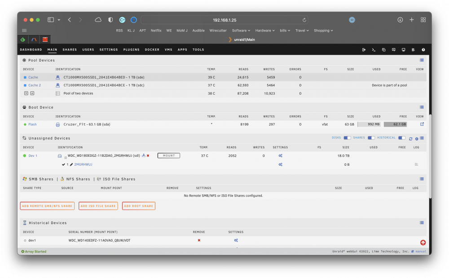The image size is (449, 278).
Task: Go to the Settings tab
Action: (x=109, y=50)
